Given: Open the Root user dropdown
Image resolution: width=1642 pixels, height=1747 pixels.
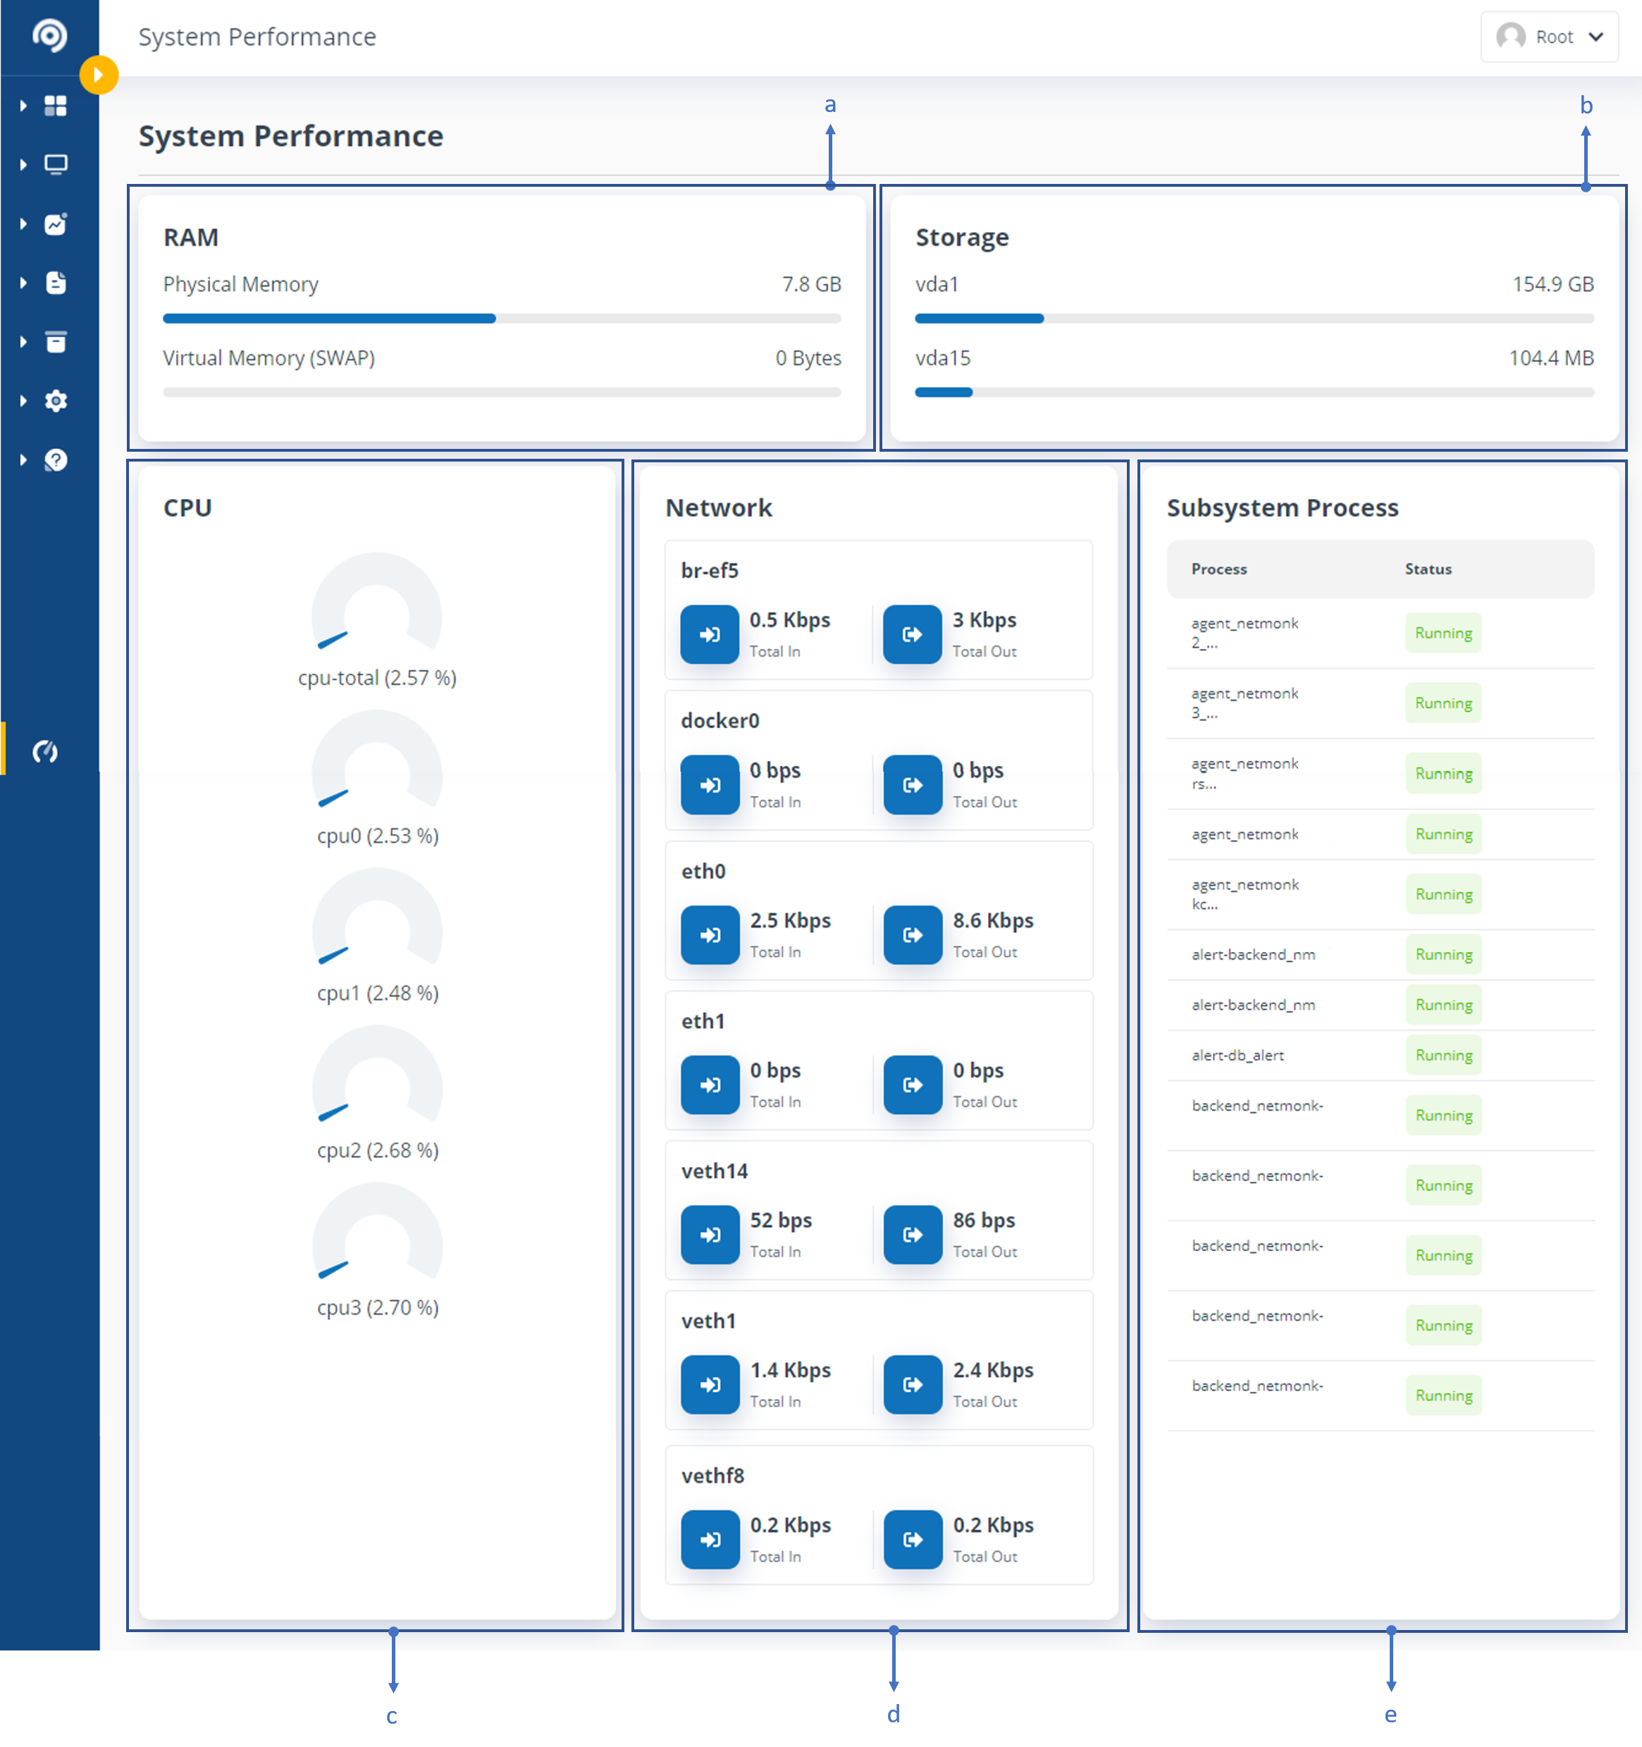Looking at the screenshot, I should pyautogui.click(x=1550, y=37).
